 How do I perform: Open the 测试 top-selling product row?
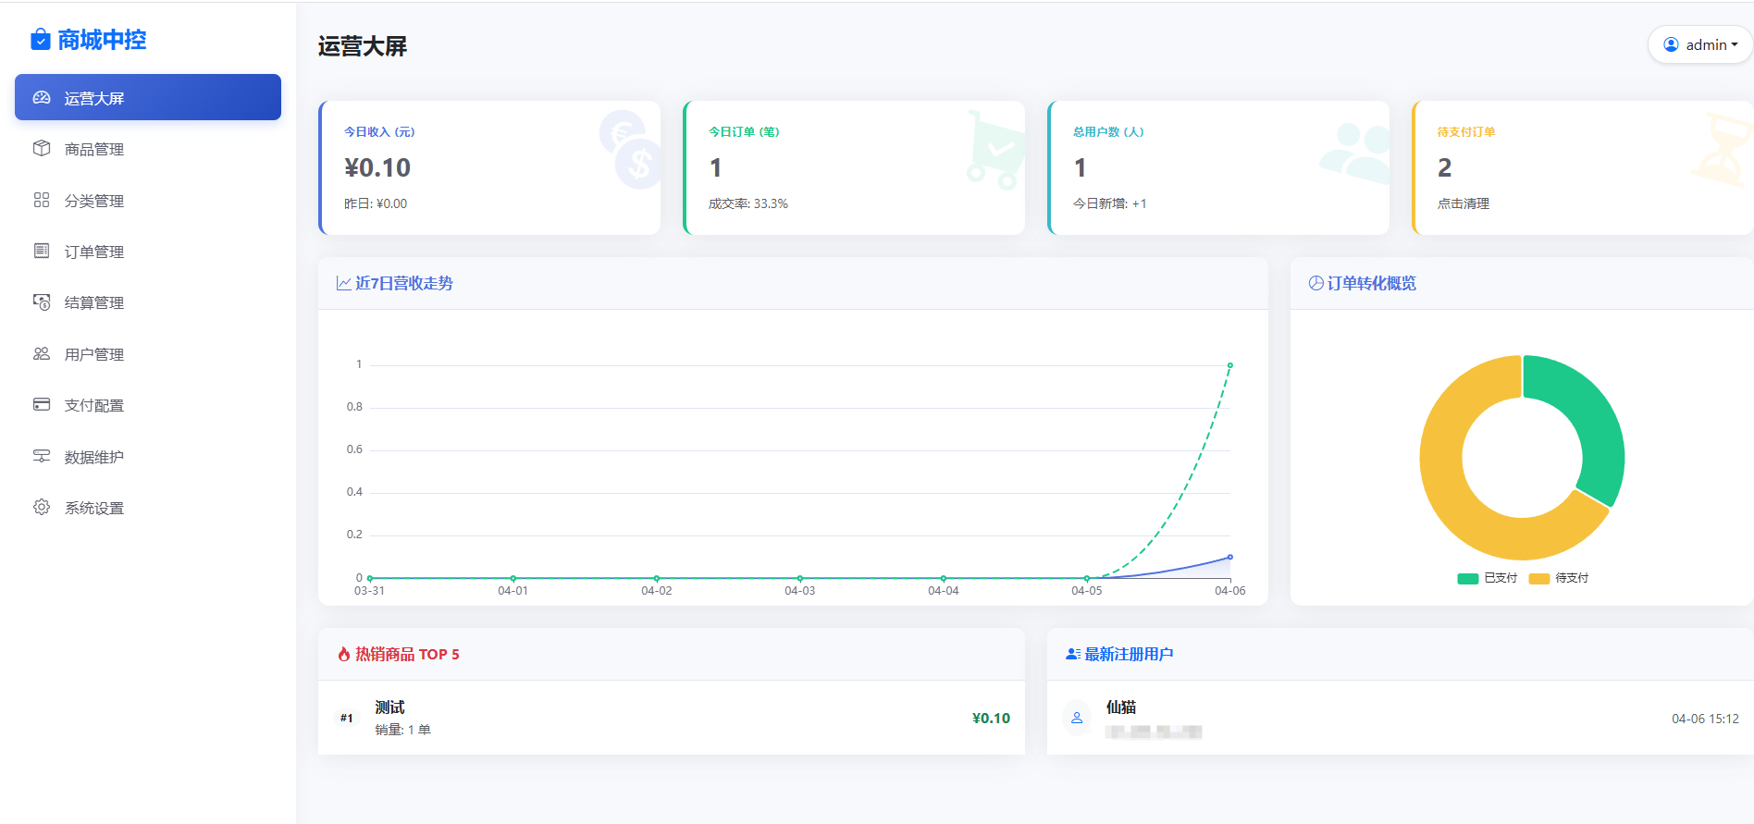[x=671, y=718]
